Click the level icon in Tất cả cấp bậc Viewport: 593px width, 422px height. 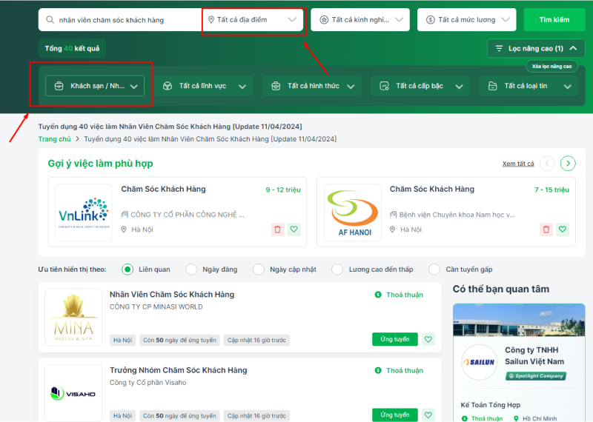tap(384, 86)
